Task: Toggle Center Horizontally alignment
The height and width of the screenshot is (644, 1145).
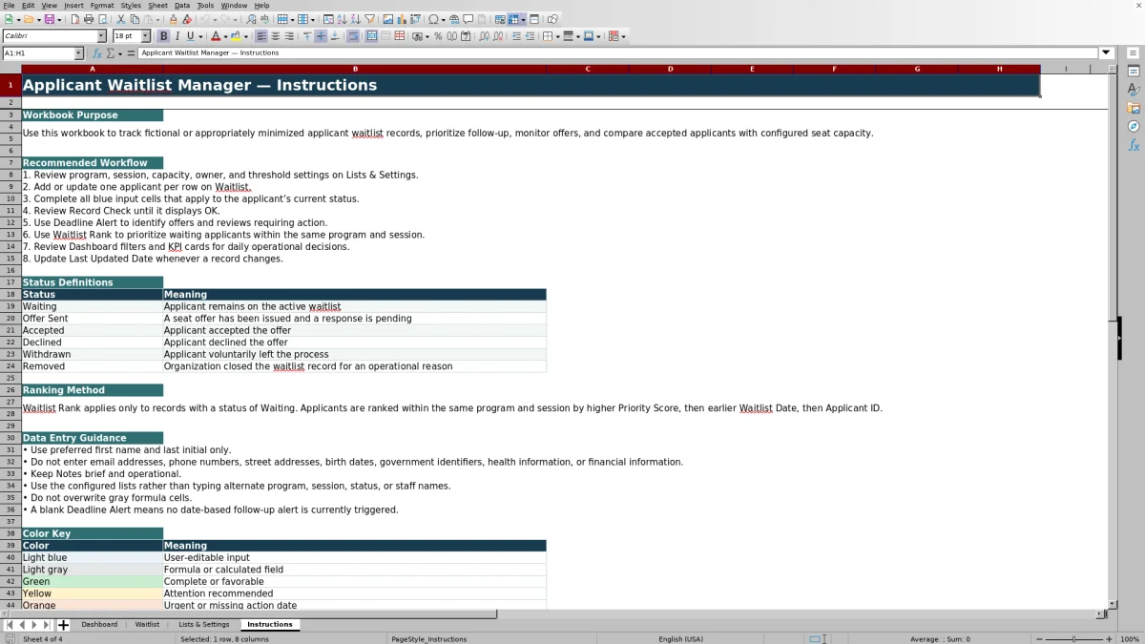Action: (276, 36)
